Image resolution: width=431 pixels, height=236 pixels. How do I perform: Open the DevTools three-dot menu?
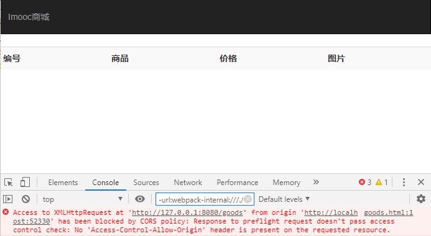point(404,182)
